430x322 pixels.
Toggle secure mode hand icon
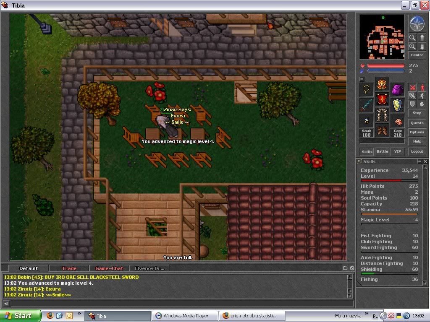[422, 104]
